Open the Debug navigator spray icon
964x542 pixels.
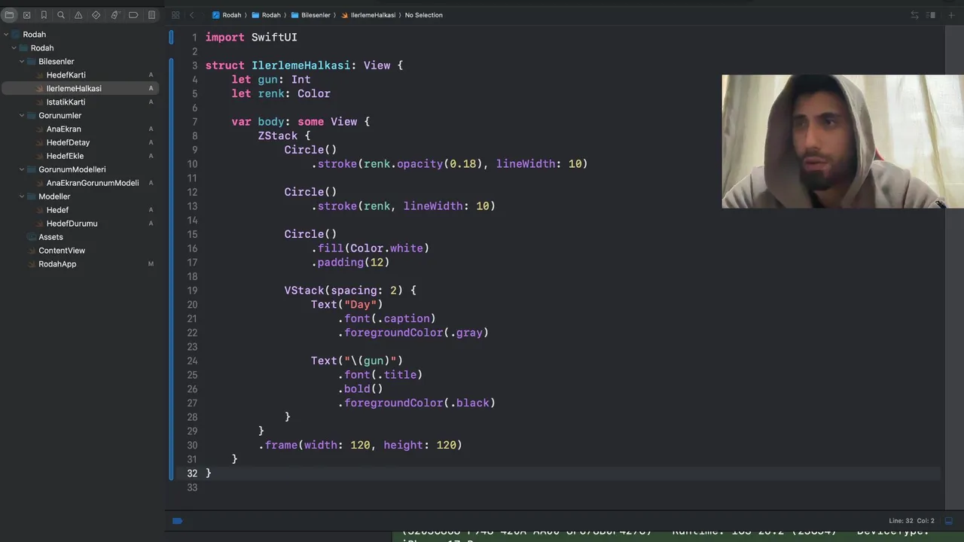(x=114, y=15)
